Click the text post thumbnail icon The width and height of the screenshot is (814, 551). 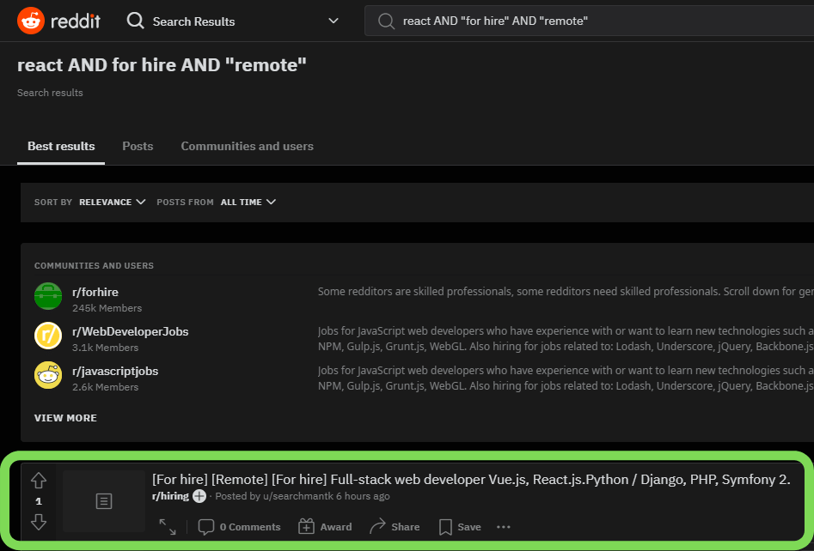click(104, 501)
